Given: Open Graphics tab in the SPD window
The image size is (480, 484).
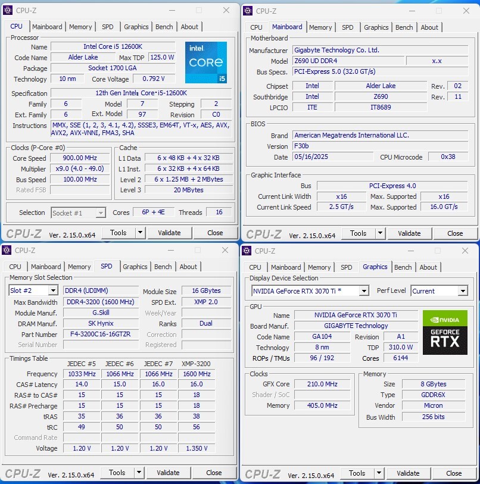Looking at the screenshot, I should coord(135,267).
